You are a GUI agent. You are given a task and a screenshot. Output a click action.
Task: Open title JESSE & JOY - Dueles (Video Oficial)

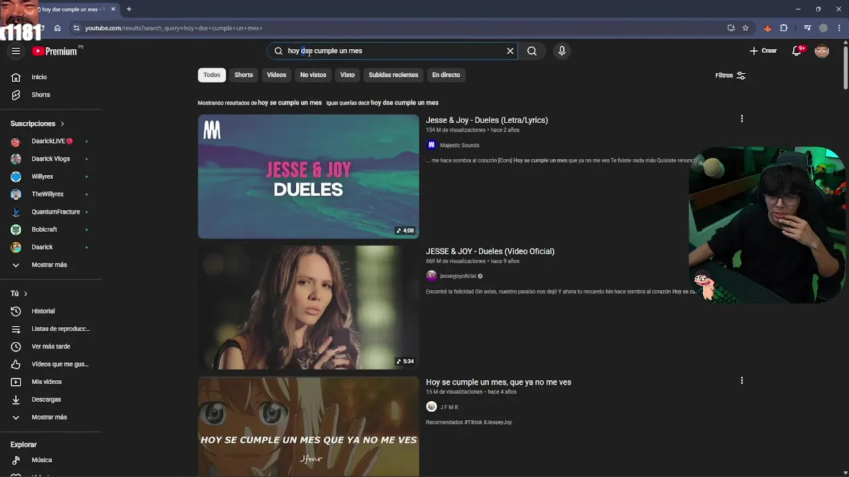pyautogui.click(x=490, y=251)
